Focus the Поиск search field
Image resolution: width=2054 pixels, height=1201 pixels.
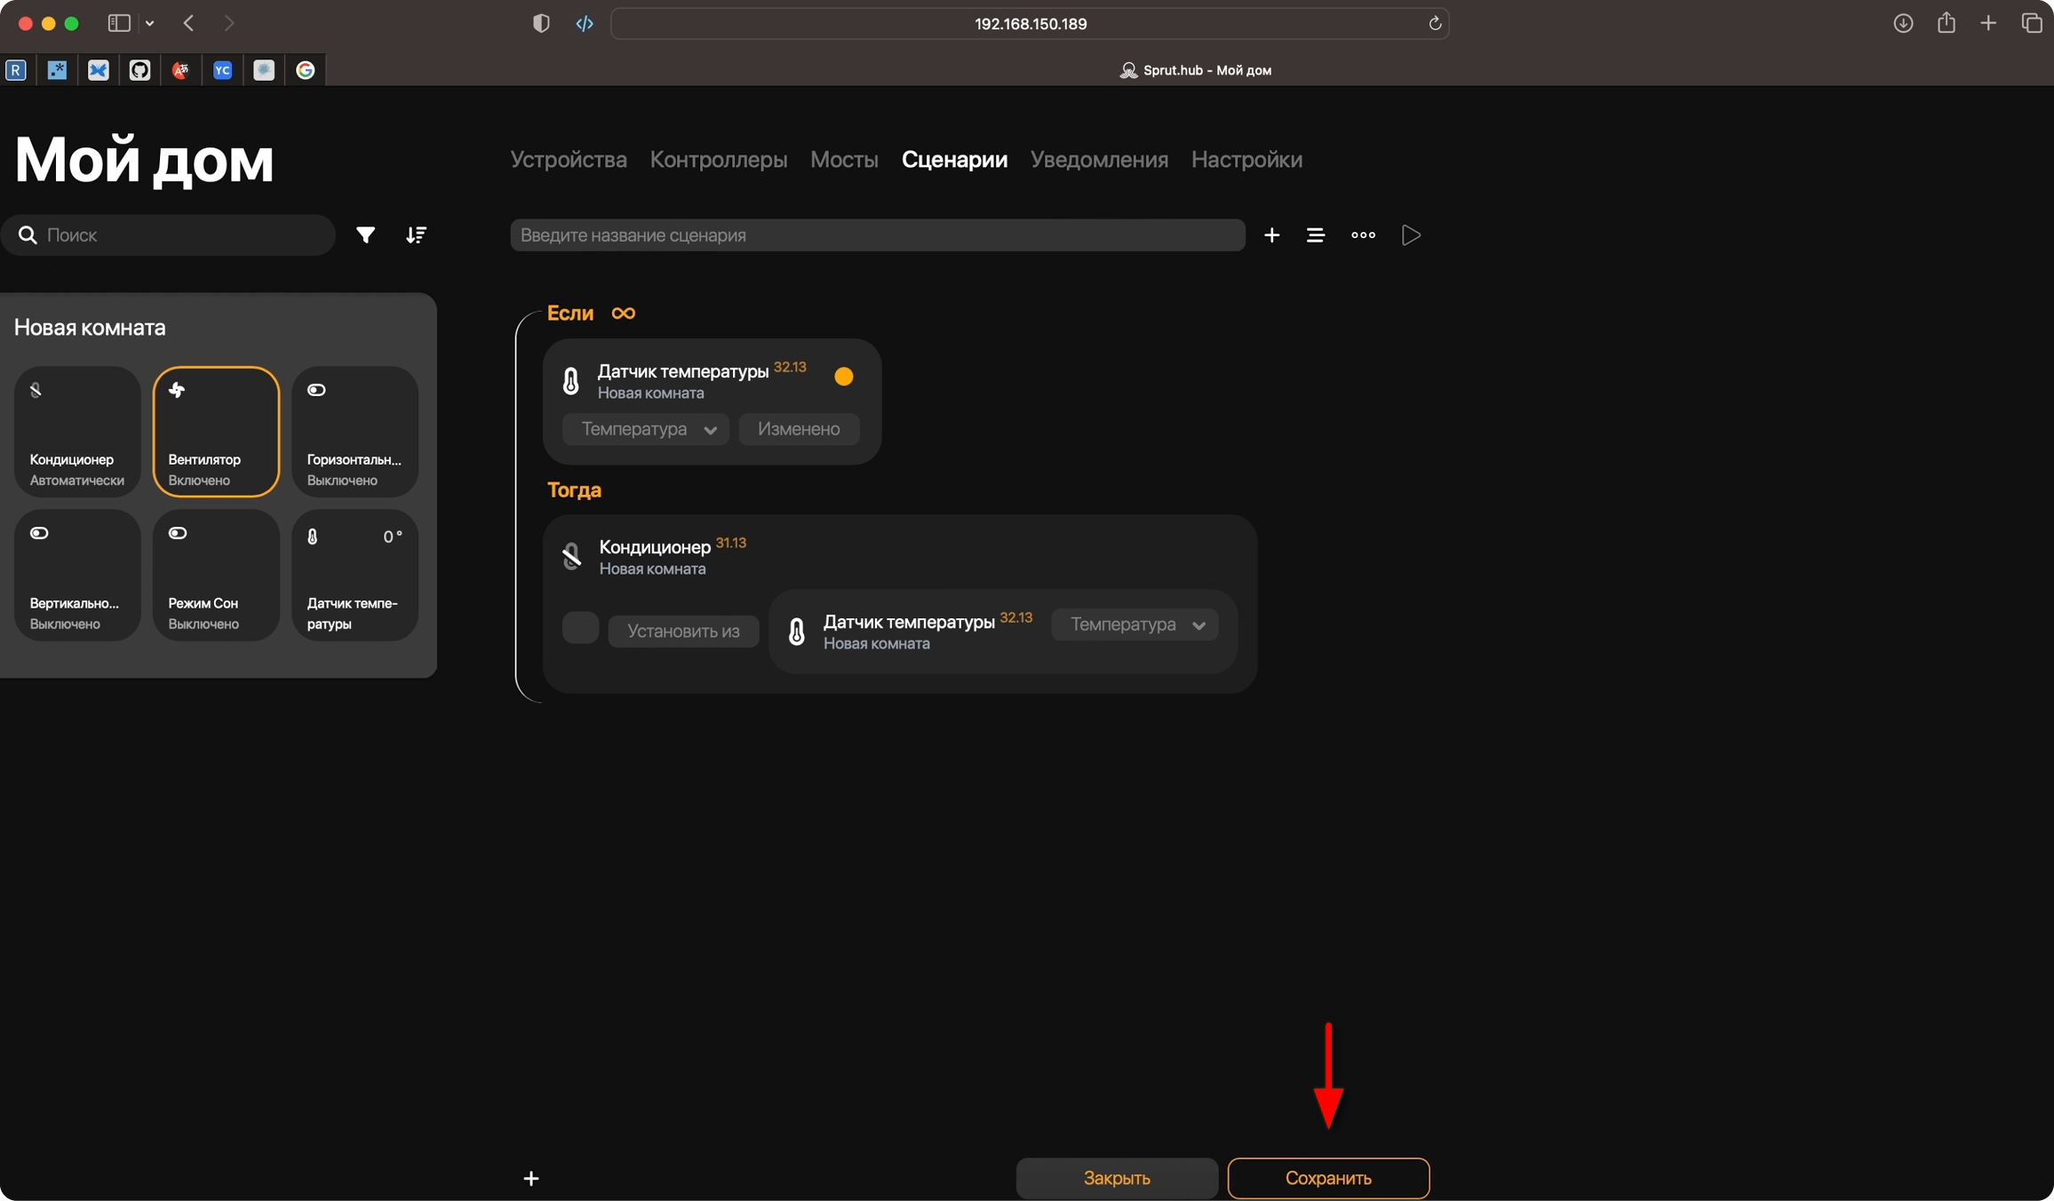click(x=168, y=235)
